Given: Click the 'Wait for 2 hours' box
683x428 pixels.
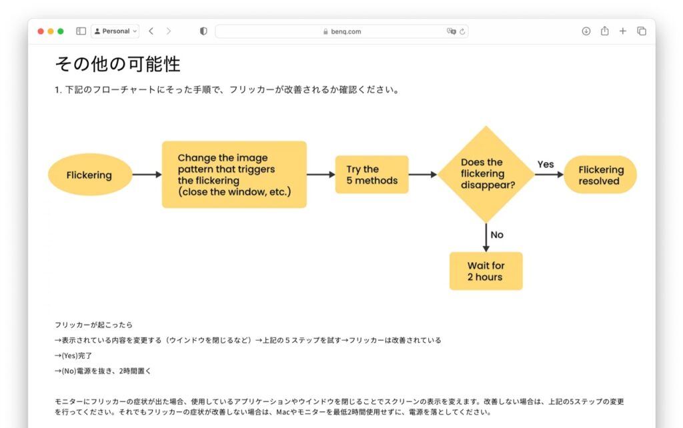Looking at the screenshot, I should pos(486,271).
